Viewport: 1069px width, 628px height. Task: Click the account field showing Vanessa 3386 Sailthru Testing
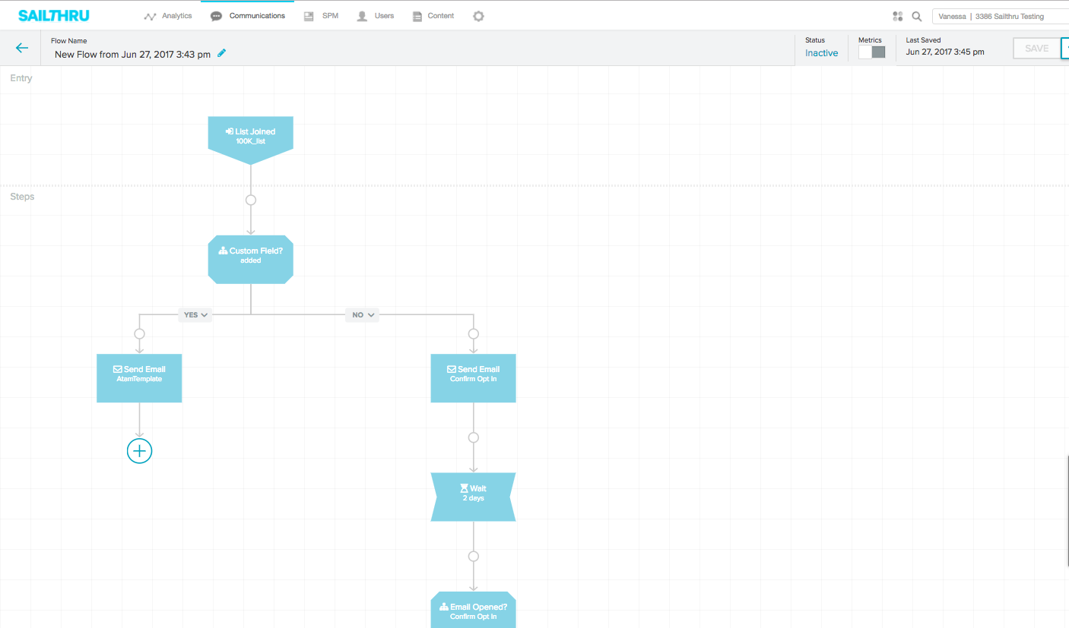pyautogui.click(x=1000, y=16)
